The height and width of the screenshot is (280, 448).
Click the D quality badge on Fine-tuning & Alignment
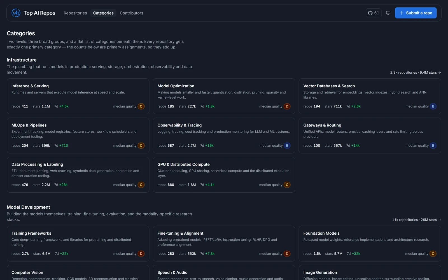tap(287, 254)
